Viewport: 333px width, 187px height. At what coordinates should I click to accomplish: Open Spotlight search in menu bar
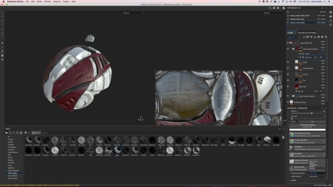pyautogui.click(x=325, y=2)
